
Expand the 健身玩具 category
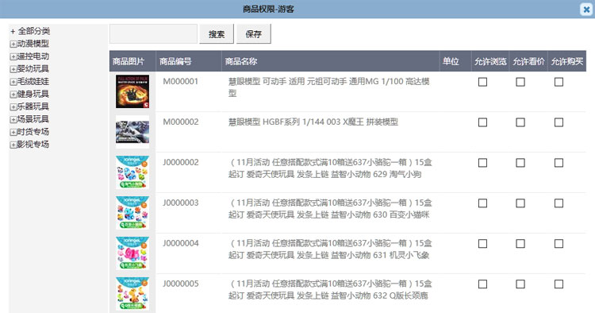click(13, 95)
